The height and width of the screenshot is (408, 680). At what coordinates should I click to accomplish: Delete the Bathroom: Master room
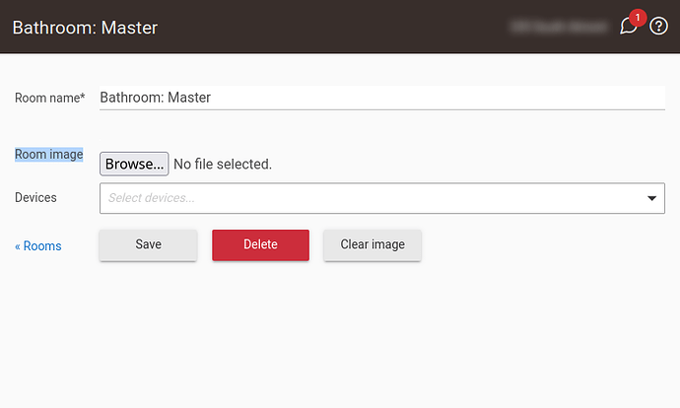[260, 244]
